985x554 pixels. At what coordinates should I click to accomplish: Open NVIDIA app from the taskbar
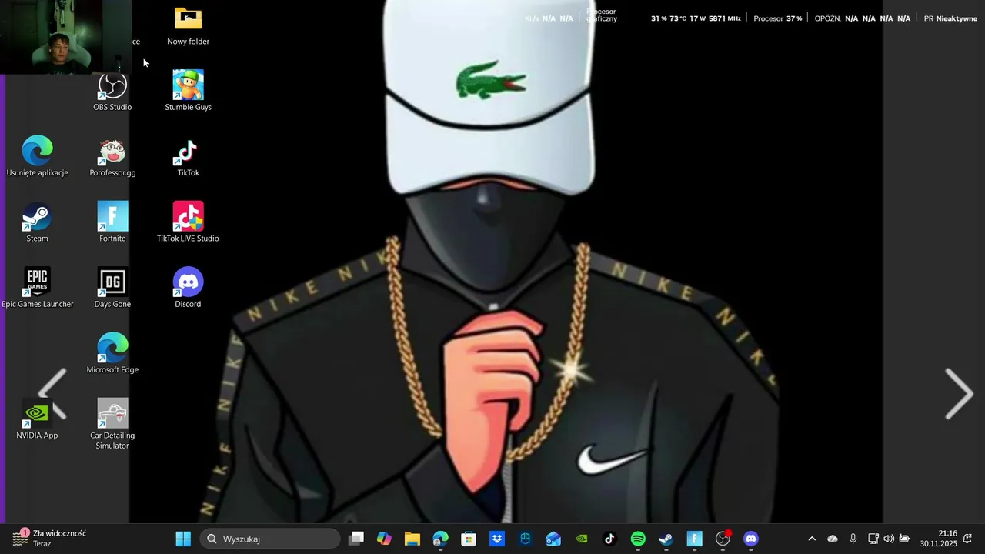582,539
